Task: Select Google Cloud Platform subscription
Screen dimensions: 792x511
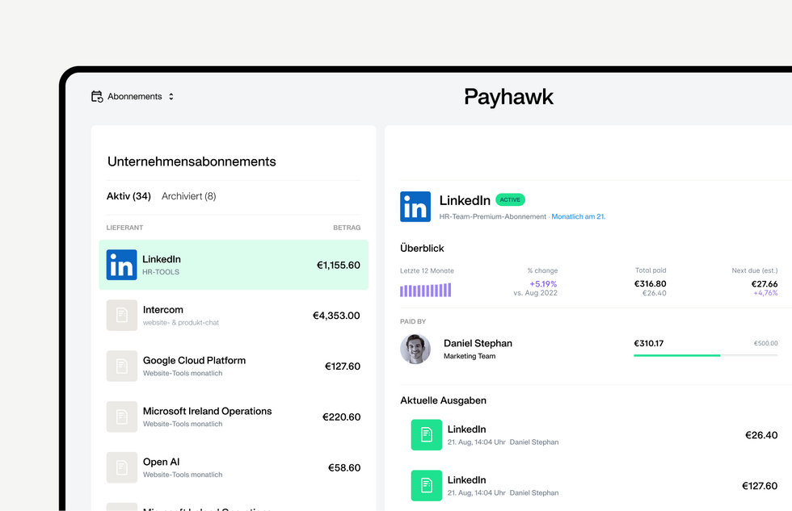Action: (234, 366)
